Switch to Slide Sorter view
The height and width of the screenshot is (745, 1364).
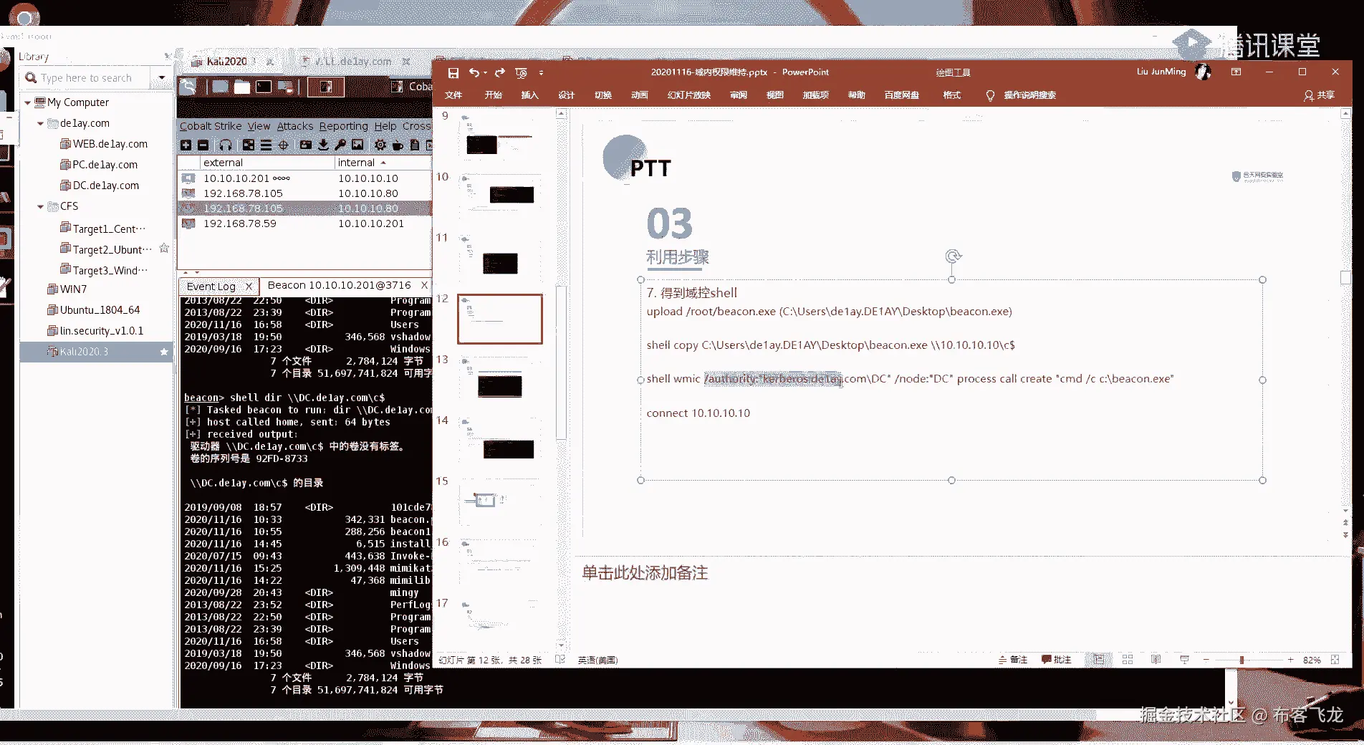click(1128, 660)
